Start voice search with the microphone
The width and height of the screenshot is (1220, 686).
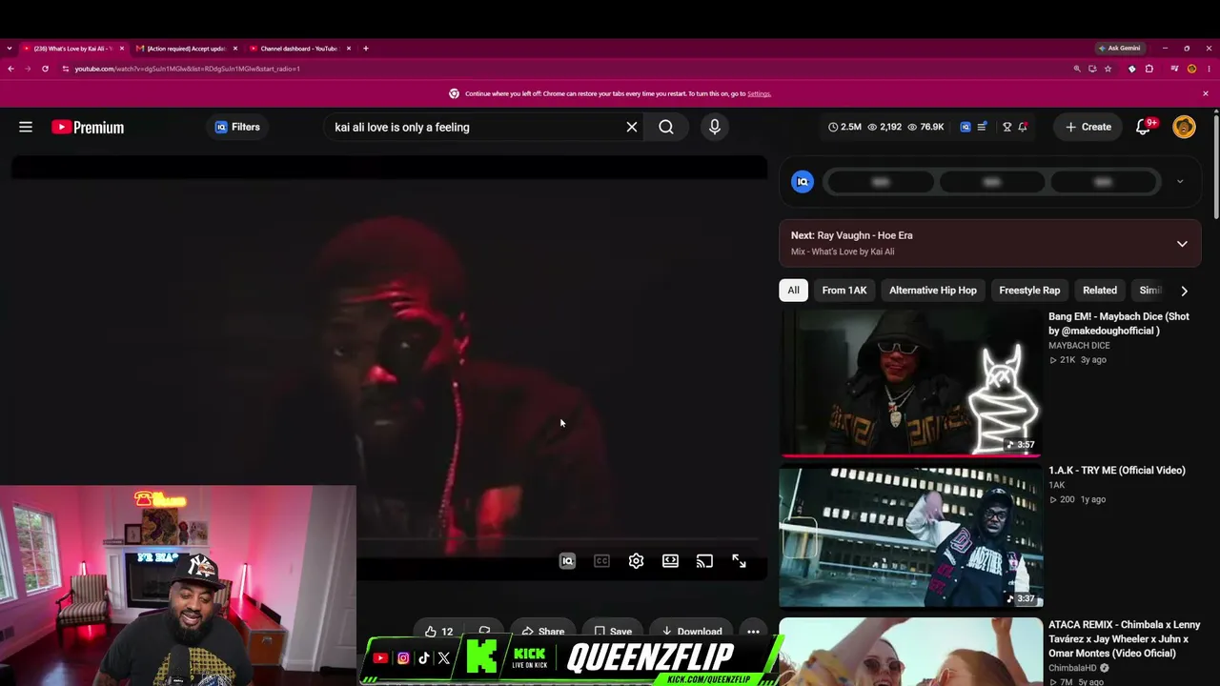tap(715, 127)
